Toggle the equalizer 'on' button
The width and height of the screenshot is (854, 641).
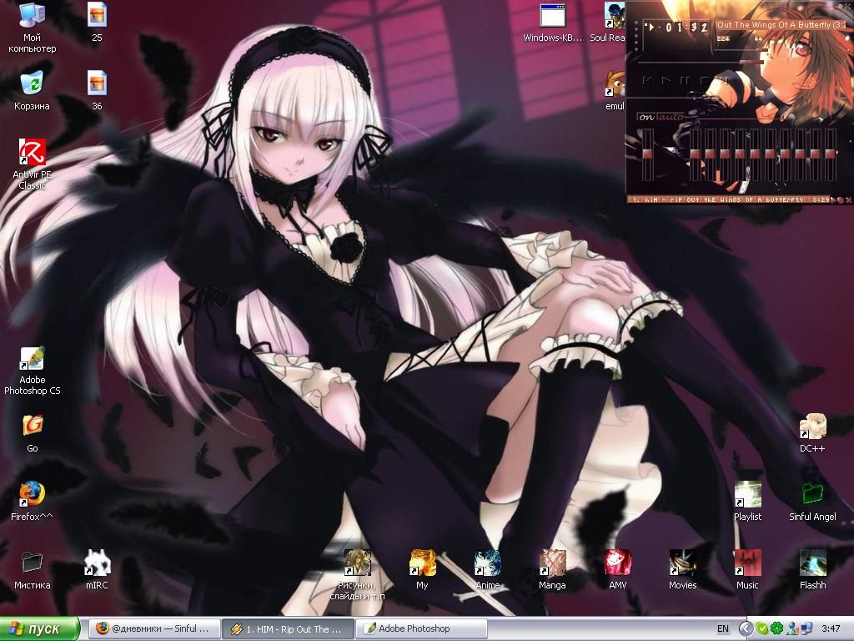(x=646, y=117)
